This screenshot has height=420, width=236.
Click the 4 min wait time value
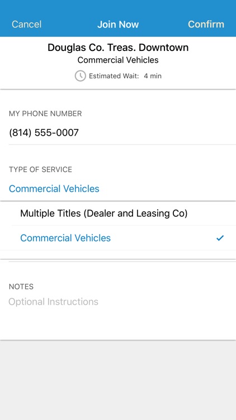pos(153,76)
